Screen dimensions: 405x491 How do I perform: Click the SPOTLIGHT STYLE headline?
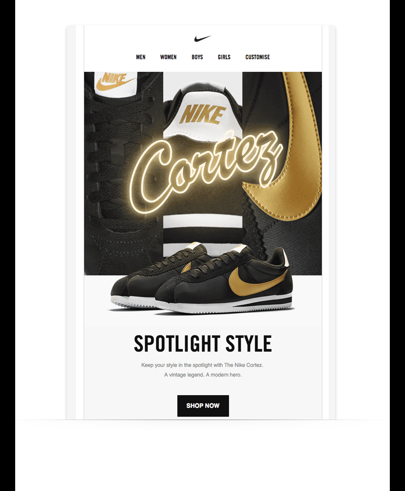202,344
